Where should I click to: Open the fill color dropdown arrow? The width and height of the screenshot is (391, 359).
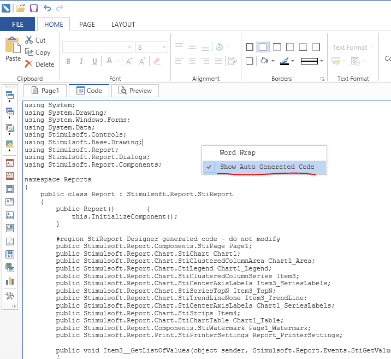click(x=273, y=61)
